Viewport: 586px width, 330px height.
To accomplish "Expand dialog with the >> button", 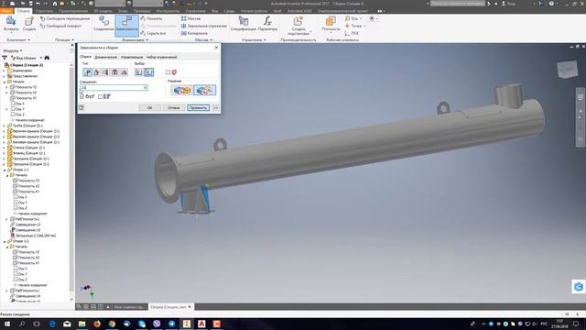I will 216,108.
